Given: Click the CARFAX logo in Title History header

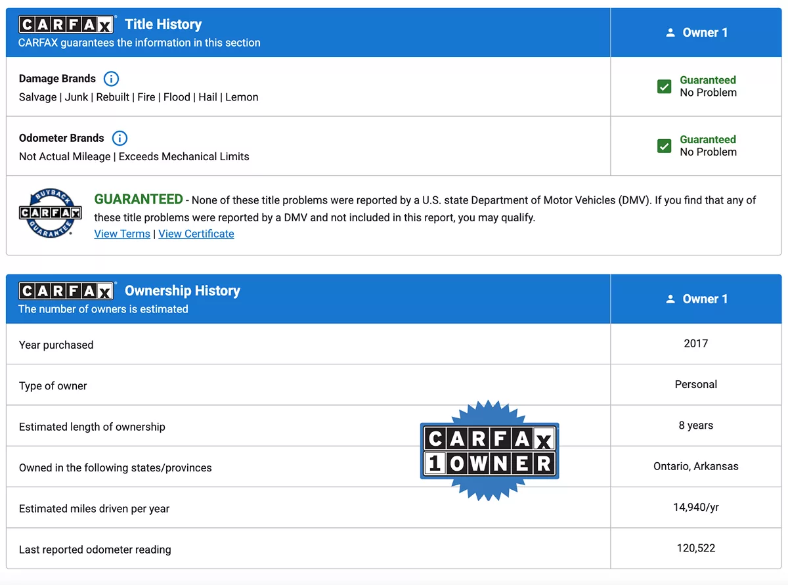Looking at the screenshot, I should [66, 25].
